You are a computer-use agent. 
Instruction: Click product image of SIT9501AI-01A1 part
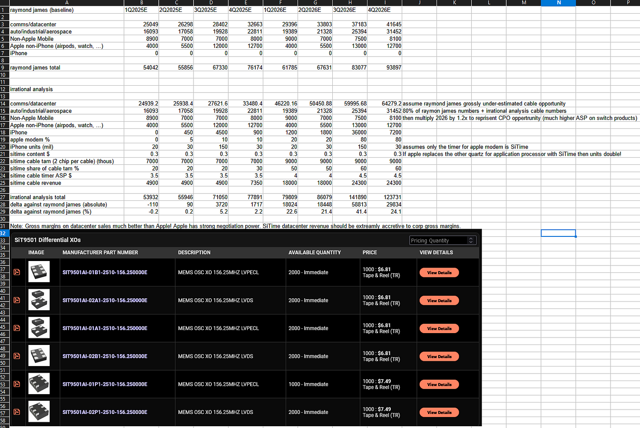pos(39,328)
